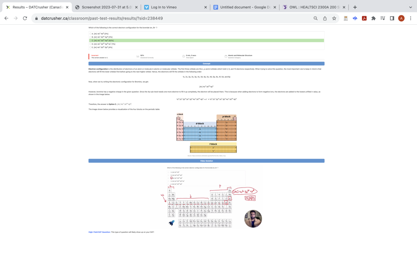This screenshot has height=261, width=417.
Task: Close the Untitled document tab
Action: tap(275, 7)
